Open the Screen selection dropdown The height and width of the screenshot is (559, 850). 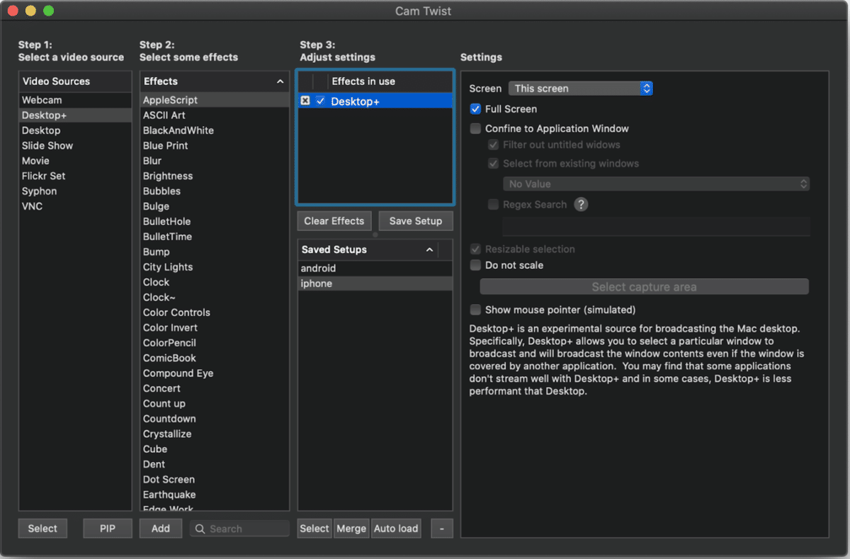[x=580, y=89]
